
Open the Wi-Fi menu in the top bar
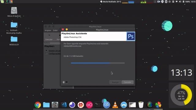pos(176,2)
